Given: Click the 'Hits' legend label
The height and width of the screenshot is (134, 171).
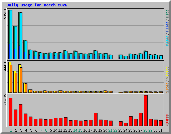Looking at the screenshot, I should coord(167,14).
